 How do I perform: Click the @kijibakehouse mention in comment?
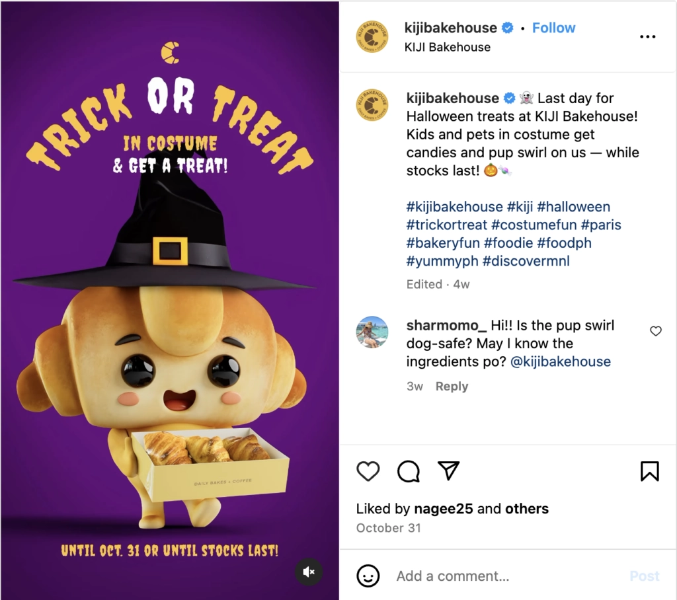[x=561, y=361]
